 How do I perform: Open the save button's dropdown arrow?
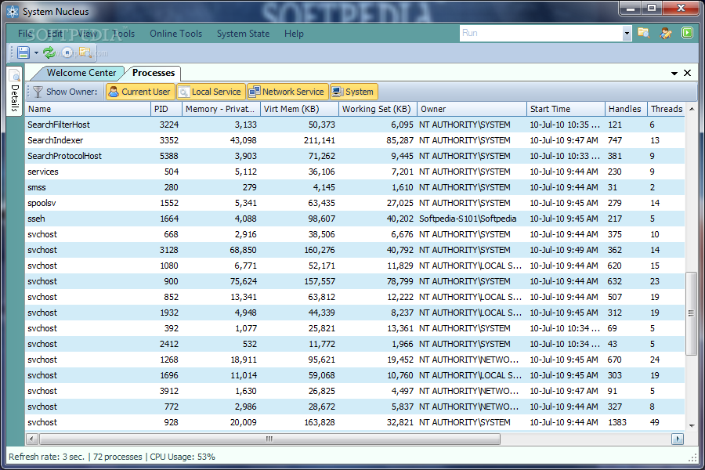click(36, 53)
